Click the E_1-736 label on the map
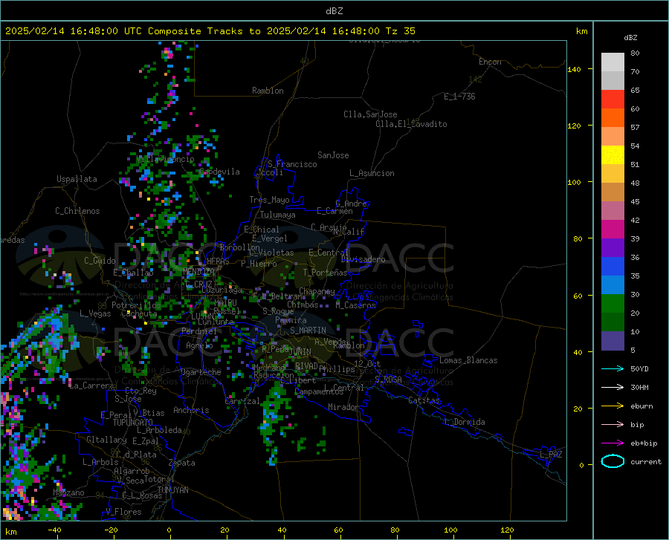This screenshot has height=540, width=669. 459,97
